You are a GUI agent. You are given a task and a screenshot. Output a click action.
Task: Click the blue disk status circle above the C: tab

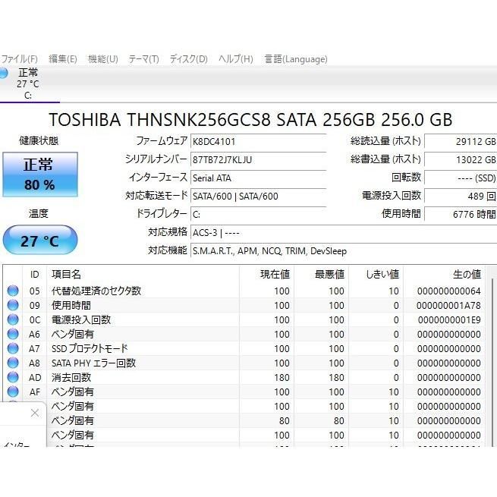coord(3,73)
